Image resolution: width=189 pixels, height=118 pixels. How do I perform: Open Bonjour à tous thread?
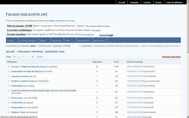click(x=18, y=112)
